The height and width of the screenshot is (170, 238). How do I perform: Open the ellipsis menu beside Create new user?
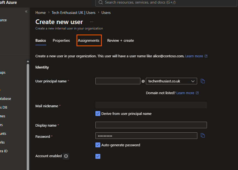click(92, 22)
